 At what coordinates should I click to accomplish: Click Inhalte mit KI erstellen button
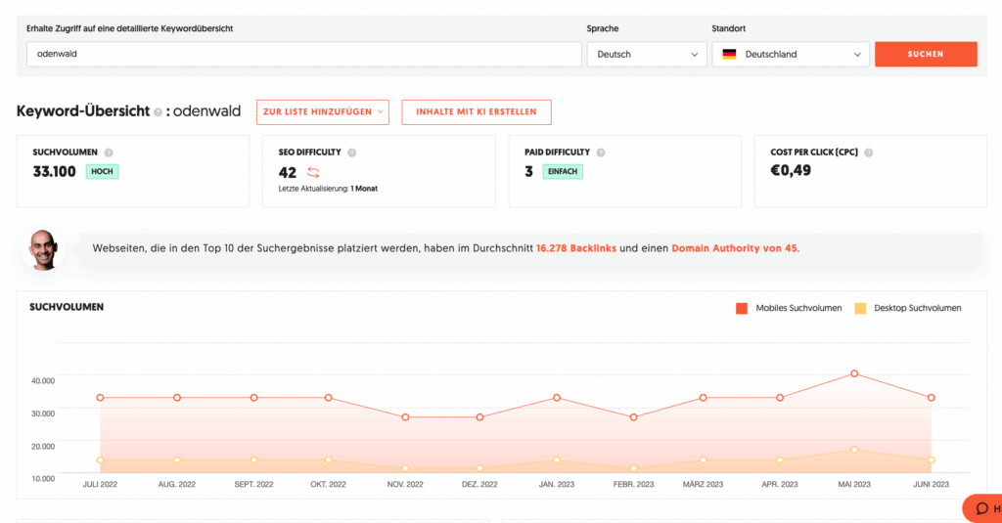click(x=477, y=112)
